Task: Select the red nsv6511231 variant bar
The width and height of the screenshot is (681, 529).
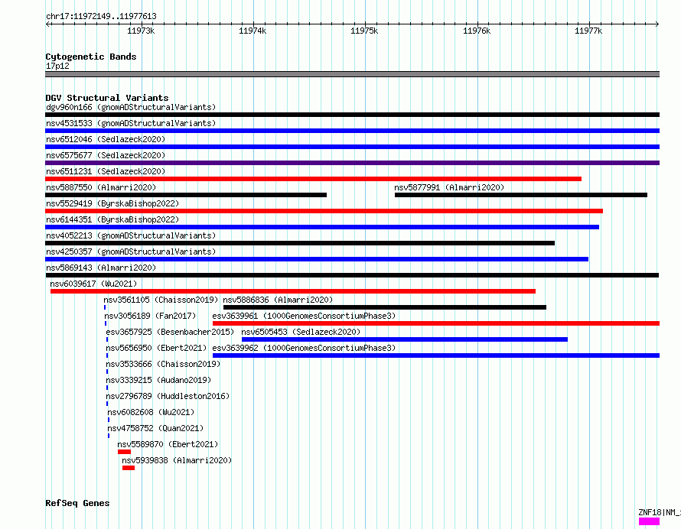Action: click(313, 179)
